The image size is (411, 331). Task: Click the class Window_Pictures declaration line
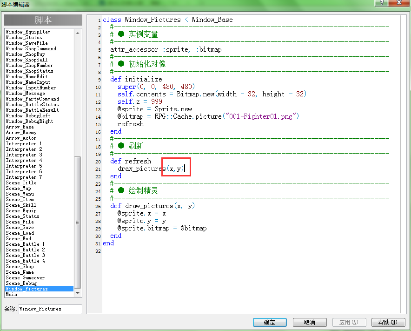click(168, 20)
